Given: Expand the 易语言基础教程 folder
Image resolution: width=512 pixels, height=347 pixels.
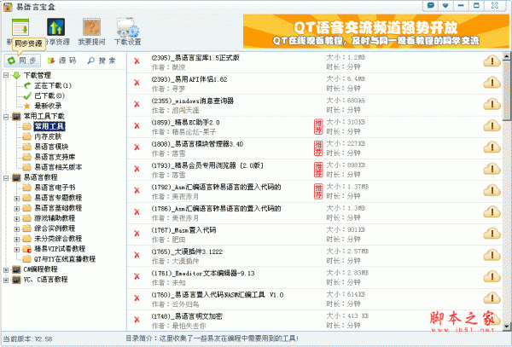Looking at the screenshot, I should 17,208.
